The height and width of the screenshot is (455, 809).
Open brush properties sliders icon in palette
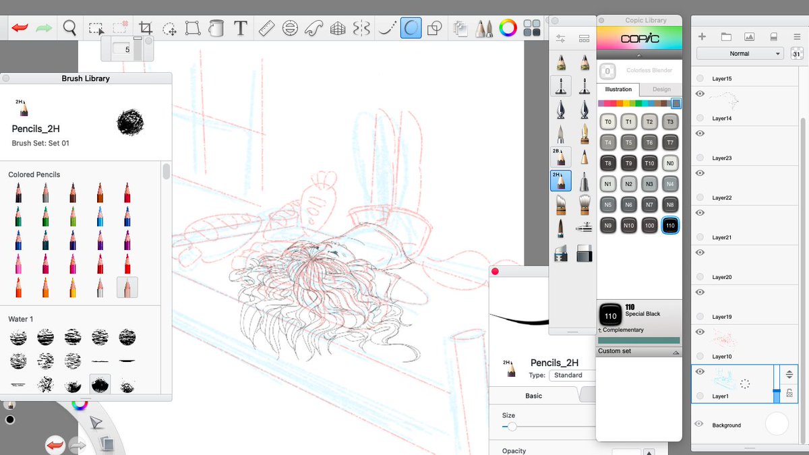pos(561,39)
